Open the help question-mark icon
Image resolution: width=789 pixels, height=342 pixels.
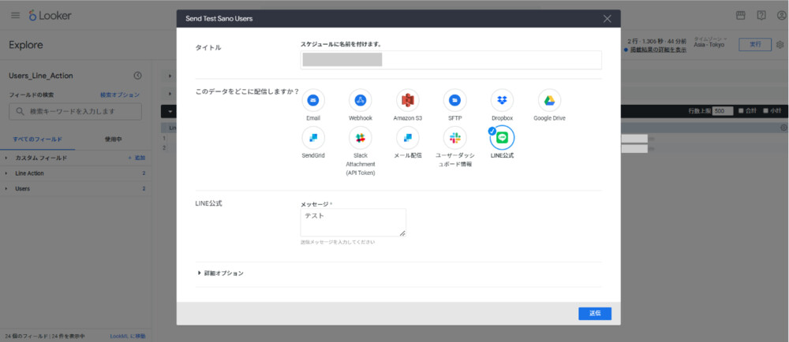pos(761,16)
